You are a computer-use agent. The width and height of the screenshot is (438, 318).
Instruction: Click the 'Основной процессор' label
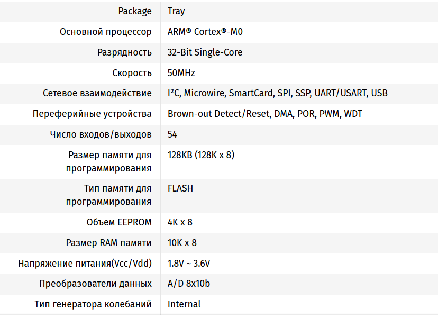click(x=106, y=32)
